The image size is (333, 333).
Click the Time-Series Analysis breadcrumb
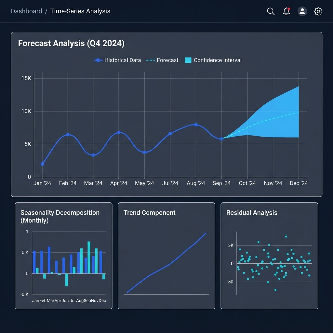pyautogui.click(x=80, y=11)
